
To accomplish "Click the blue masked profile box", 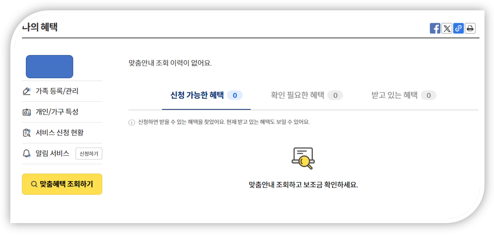I will point(50,67).
